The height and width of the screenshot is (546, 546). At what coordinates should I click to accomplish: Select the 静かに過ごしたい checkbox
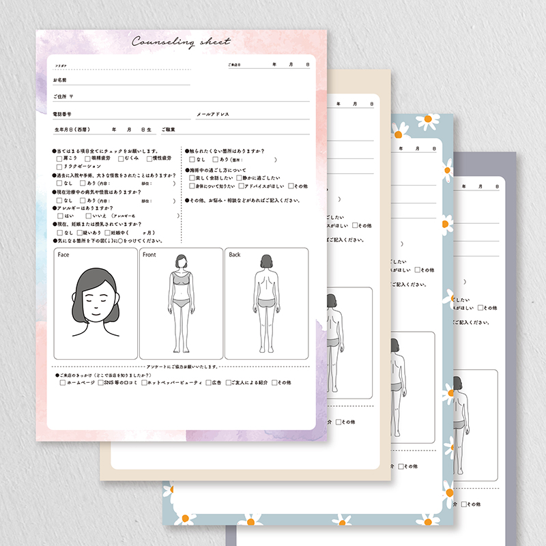point(240,178)
